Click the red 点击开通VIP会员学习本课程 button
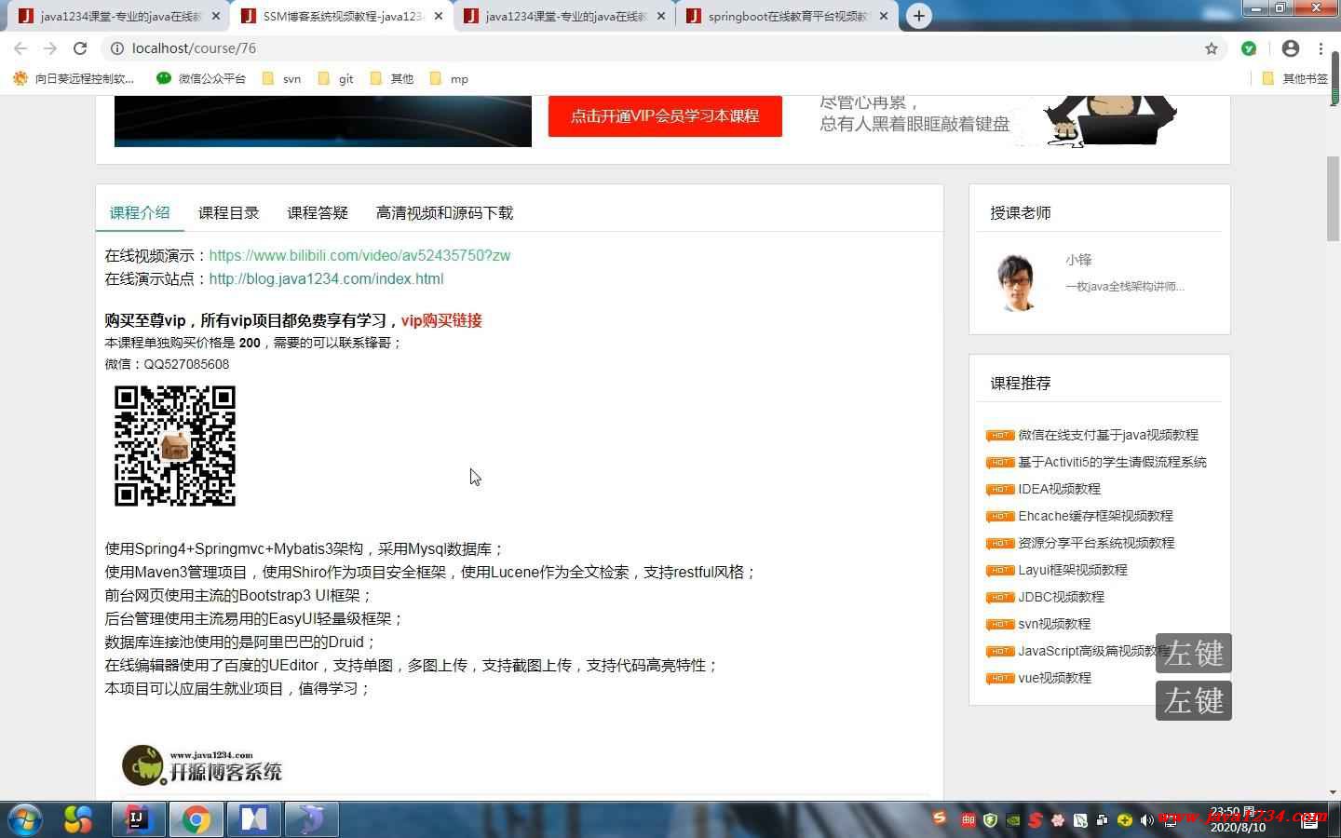This screenshot has height=838, width=1341. 665,116
